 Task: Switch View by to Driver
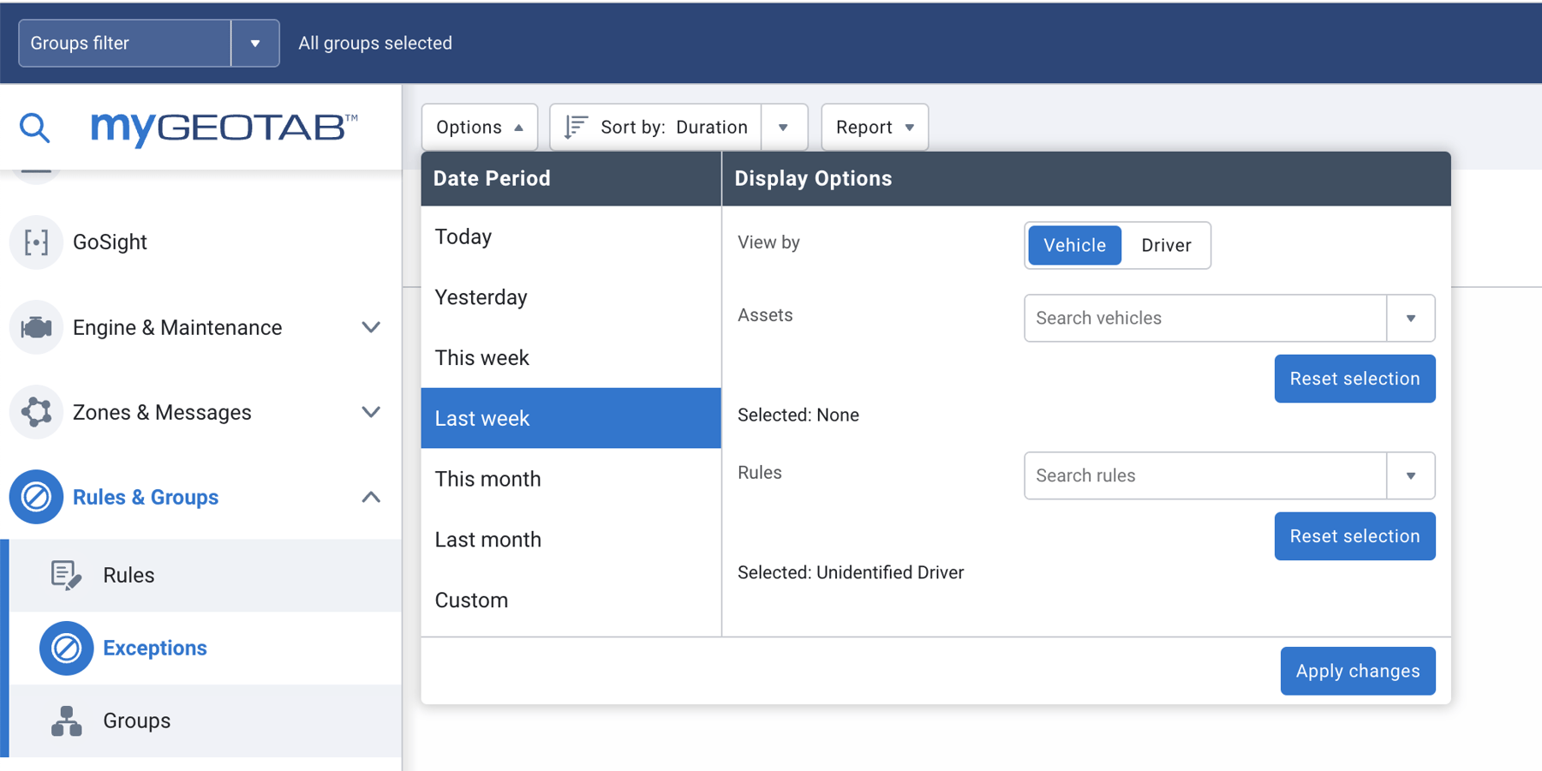(1166, 245)
